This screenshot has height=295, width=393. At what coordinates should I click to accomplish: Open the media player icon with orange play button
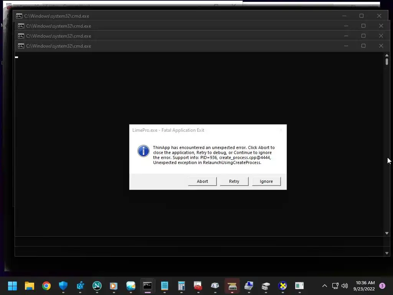pos(114,286)
